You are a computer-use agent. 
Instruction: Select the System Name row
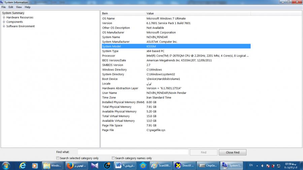[x=176, y=37]
